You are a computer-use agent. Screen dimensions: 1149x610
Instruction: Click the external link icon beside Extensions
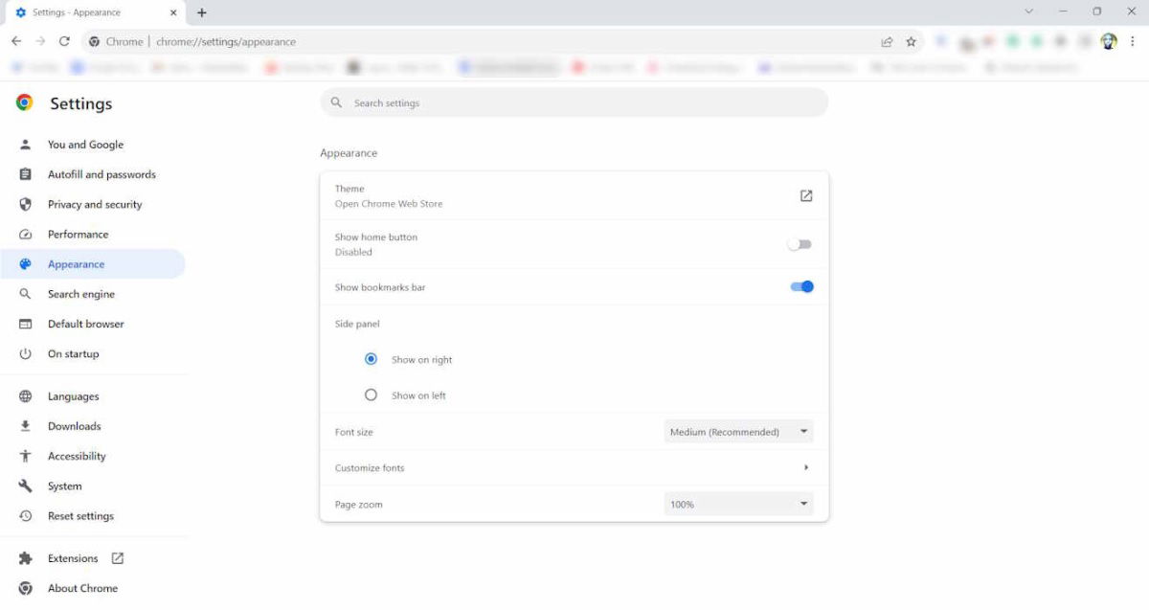pos(118,558)
